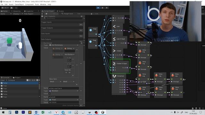Open the Assets menu

click(x=11, y=4)
